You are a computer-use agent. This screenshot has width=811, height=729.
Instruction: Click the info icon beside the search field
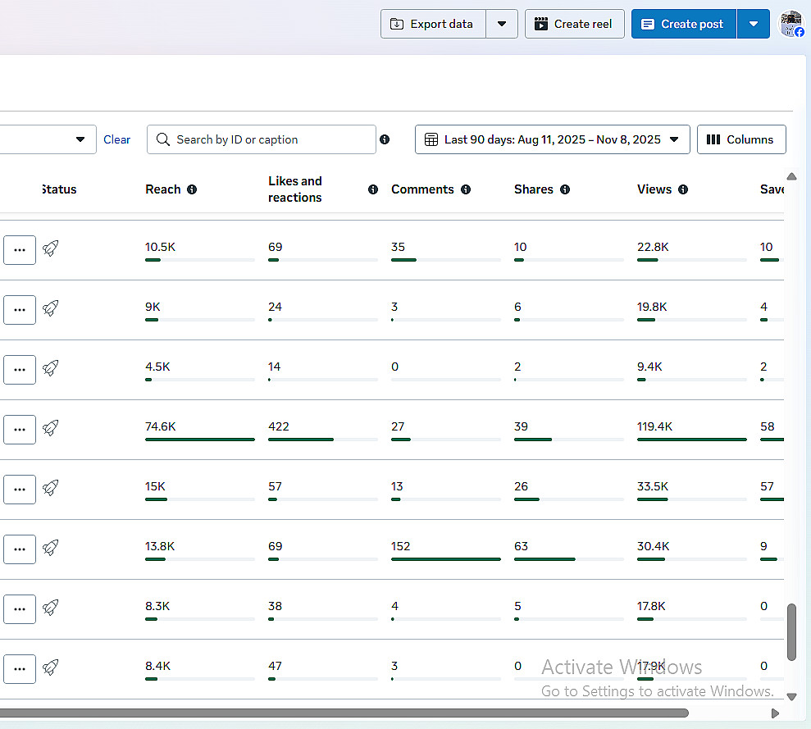(385, 139)
